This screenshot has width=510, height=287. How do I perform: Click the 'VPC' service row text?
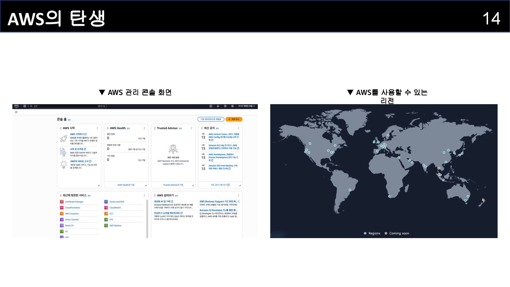(67, 237)
